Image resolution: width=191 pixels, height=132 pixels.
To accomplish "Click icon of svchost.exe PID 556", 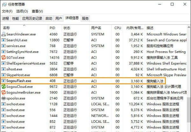I will click(4, 110).
